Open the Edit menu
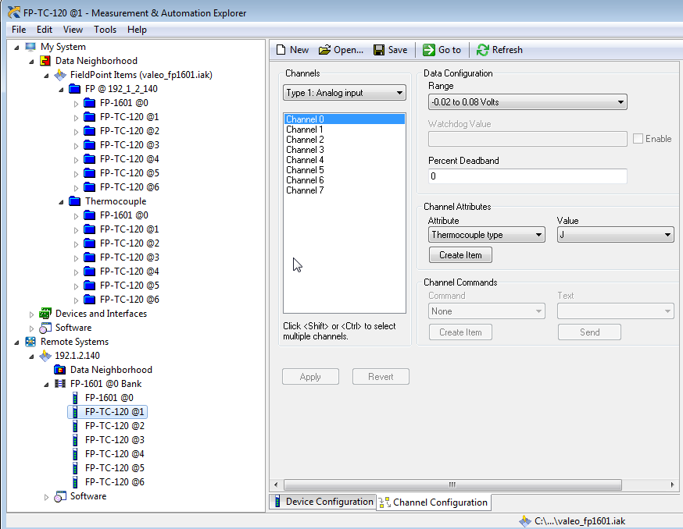Image resolution: width=683 pixels, height=529 pixels. [x=45, y=30]
